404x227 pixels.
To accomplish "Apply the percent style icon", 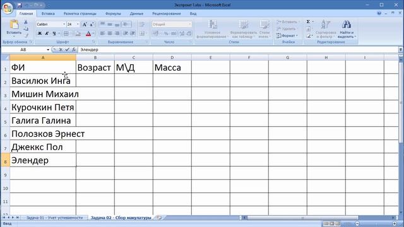I will coord(166,33).
